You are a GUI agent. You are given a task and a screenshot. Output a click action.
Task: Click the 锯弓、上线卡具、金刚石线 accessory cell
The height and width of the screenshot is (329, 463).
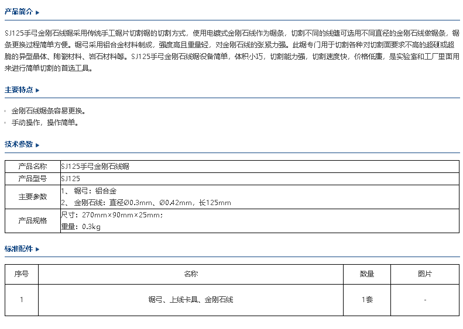tap(191, 300)
